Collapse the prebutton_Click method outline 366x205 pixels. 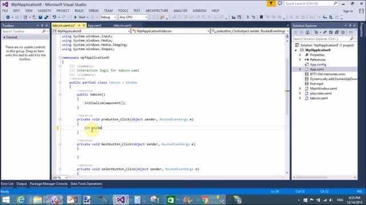(60, 119)
